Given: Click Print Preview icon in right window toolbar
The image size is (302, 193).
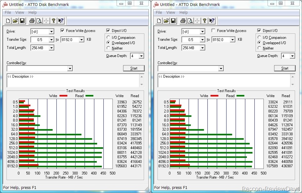Looking at the screenshot, I should 190,21.
